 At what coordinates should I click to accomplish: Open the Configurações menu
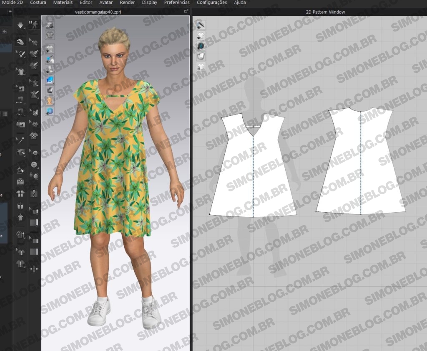[211, 3]
